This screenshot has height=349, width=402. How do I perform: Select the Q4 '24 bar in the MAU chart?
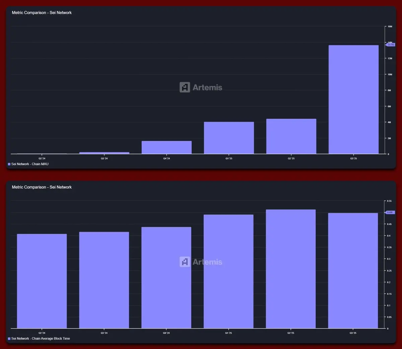point(166,148)
